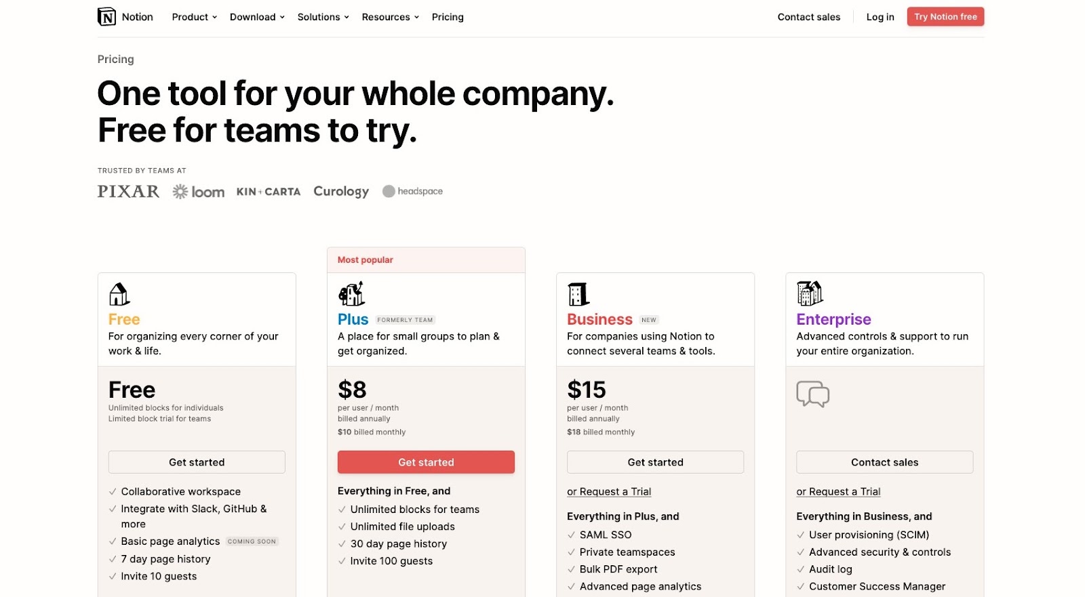
Task: Click the Try Notion free button
Action: [x=945, y=17]
